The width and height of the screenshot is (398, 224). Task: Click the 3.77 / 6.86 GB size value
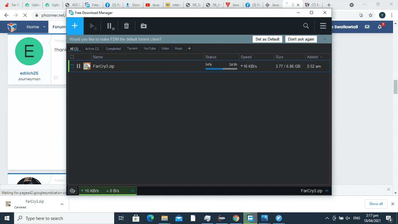288,66
